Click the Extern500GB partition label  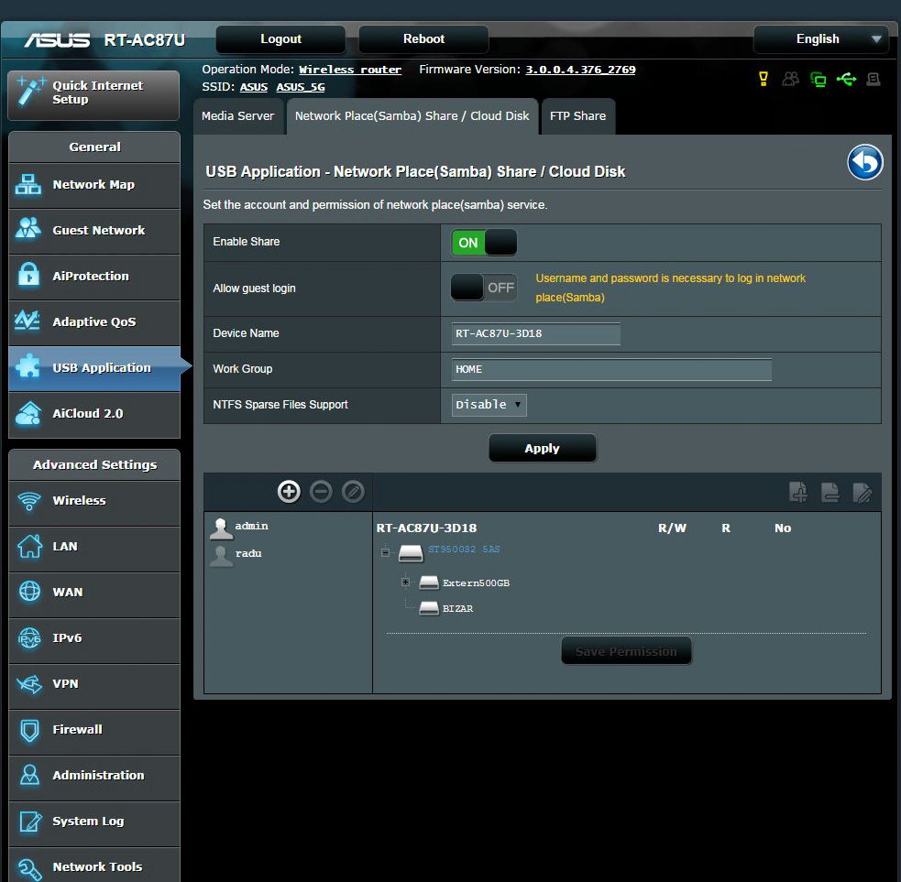tap(476, 583)
